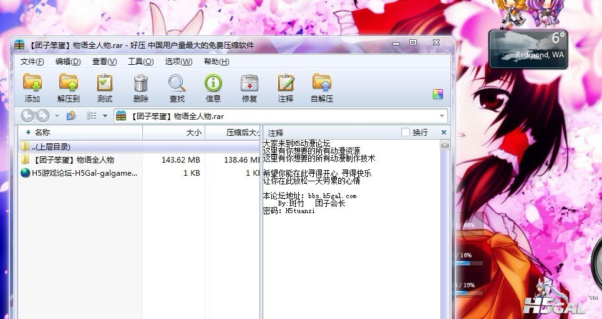Go back with the left navigation arrow

click(27, 115)
